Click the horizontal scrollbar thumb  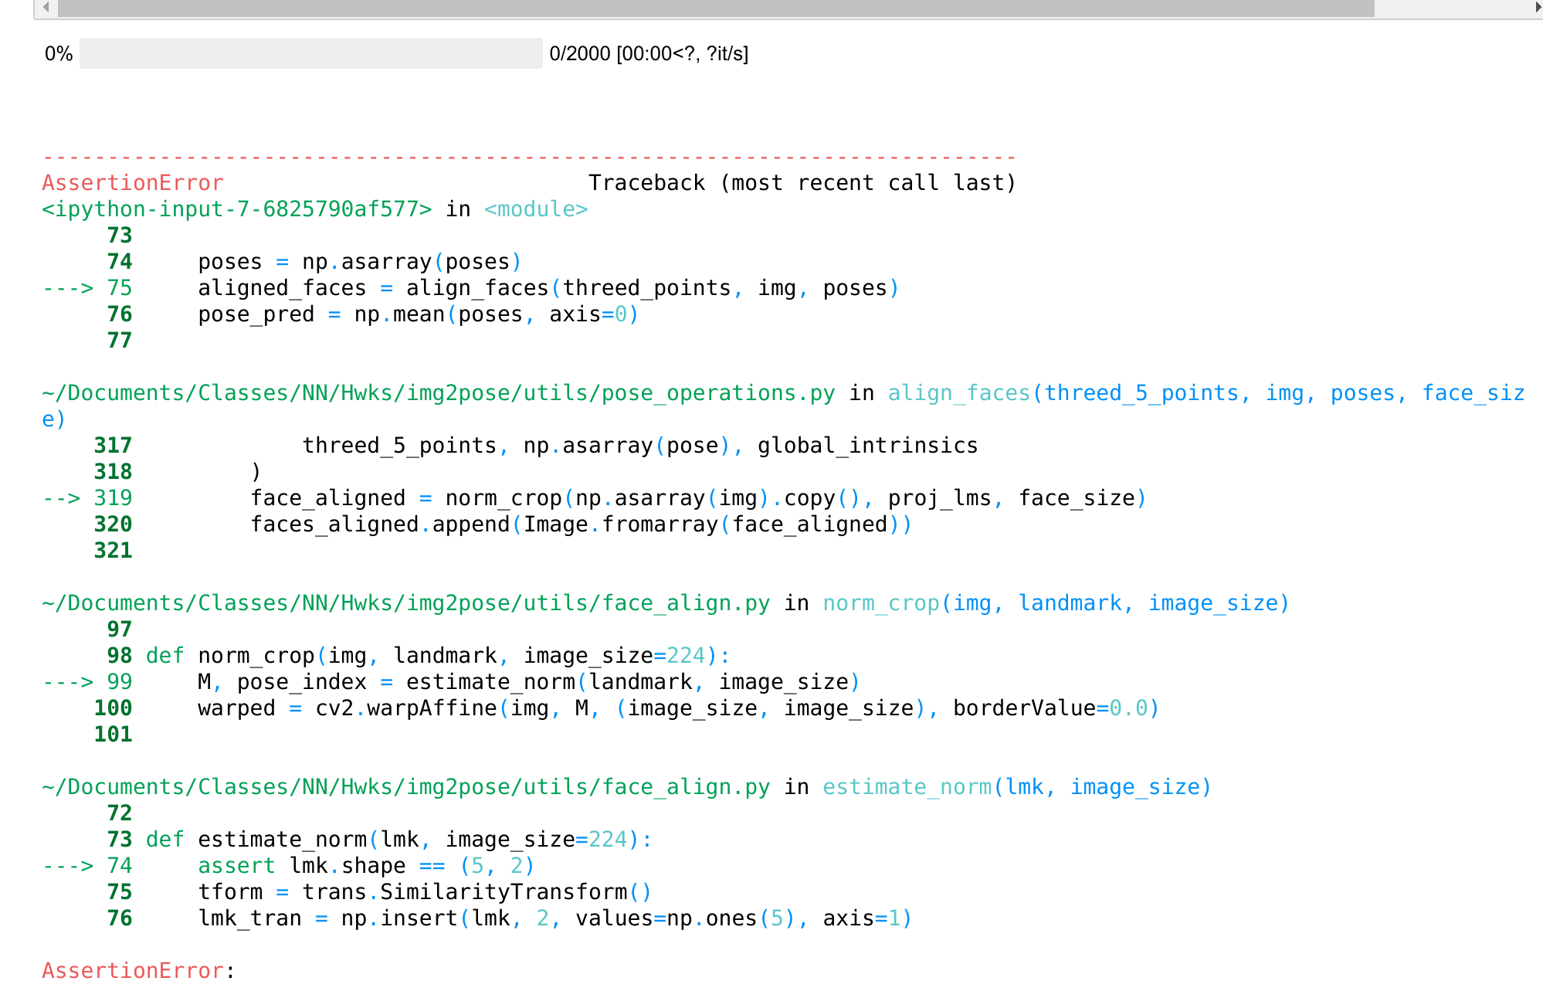pyautogui.click(x=716, y=8)
